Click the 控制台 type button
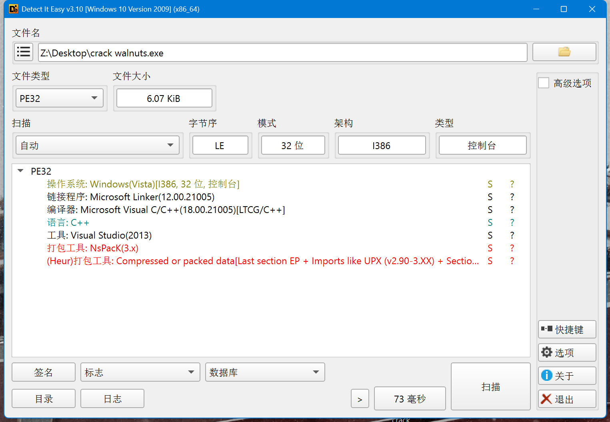Screen dimensions: 610x422 pyautogui.click(x=482, y=145)
